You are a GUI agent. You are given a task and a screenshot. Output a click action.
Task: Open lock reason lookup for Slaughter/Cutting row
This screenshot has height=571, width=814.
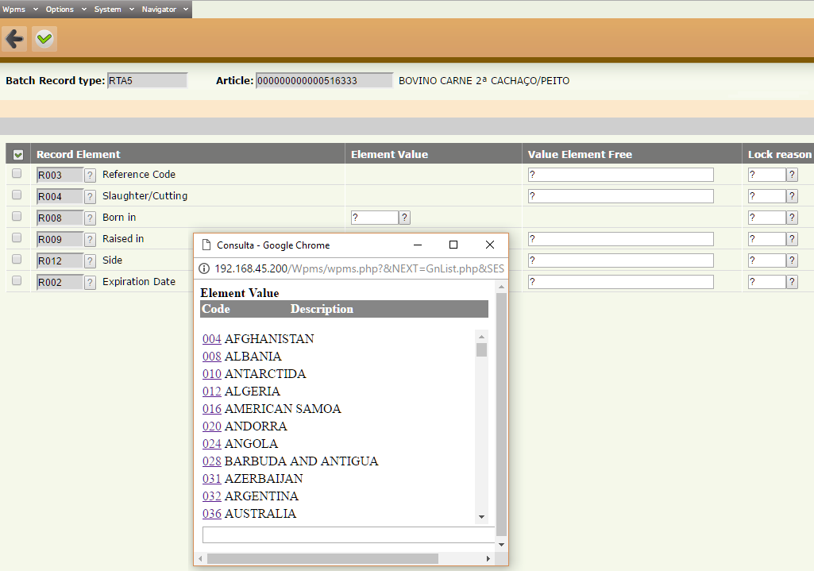pyautogui.click(x=793, y=196)
